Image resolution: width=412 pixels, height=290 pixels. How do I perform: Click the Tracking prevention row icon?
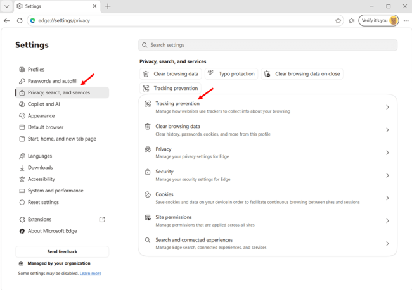[148, 104]
